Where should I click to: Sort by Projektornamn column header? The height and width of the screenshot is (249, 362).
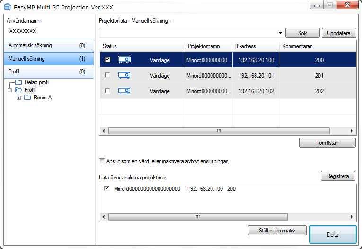click(x=209, y=46)
